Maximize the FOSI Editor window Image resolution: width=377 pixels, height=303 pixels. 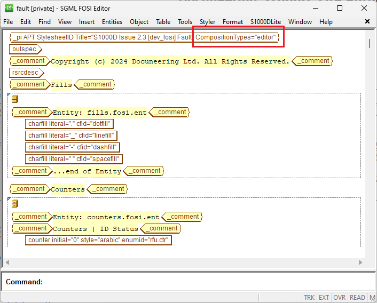tap(340, 8)
